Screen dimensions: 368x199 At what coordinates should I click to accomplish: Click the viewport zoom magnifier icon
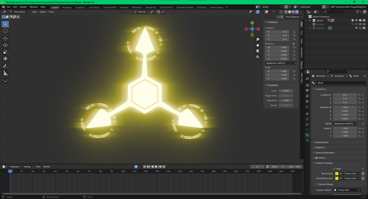pos(257,40)
